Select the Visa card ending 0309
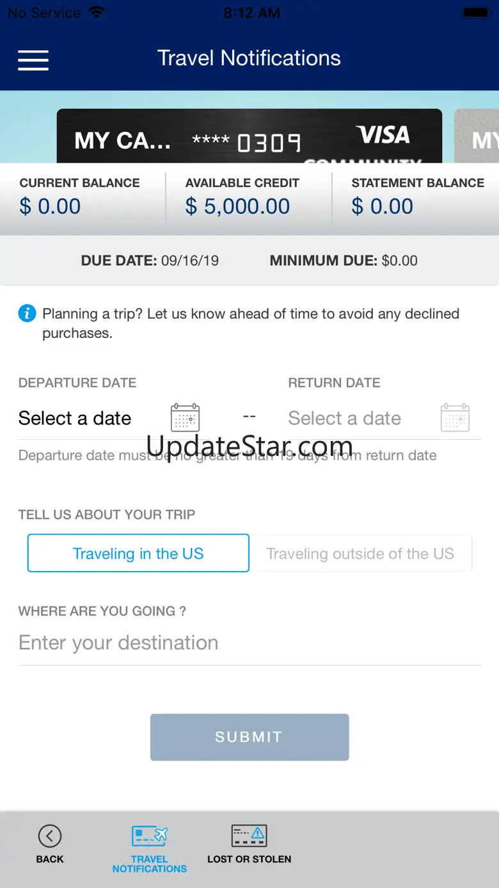This screenshot has width=499, height=888. pyautogui.click(x=249, y=137)
